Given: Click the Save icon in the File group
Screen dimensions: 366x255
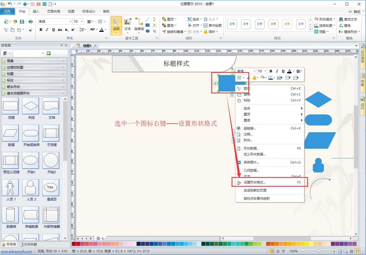Looking at the screenshot, I should tap(22, 22).
